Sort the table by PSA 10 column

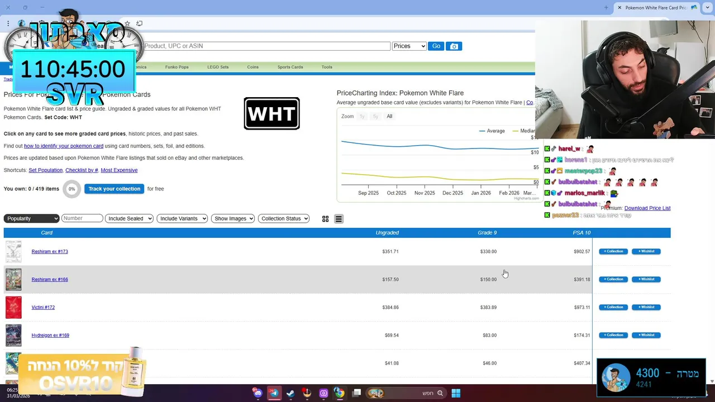point(581,233)
